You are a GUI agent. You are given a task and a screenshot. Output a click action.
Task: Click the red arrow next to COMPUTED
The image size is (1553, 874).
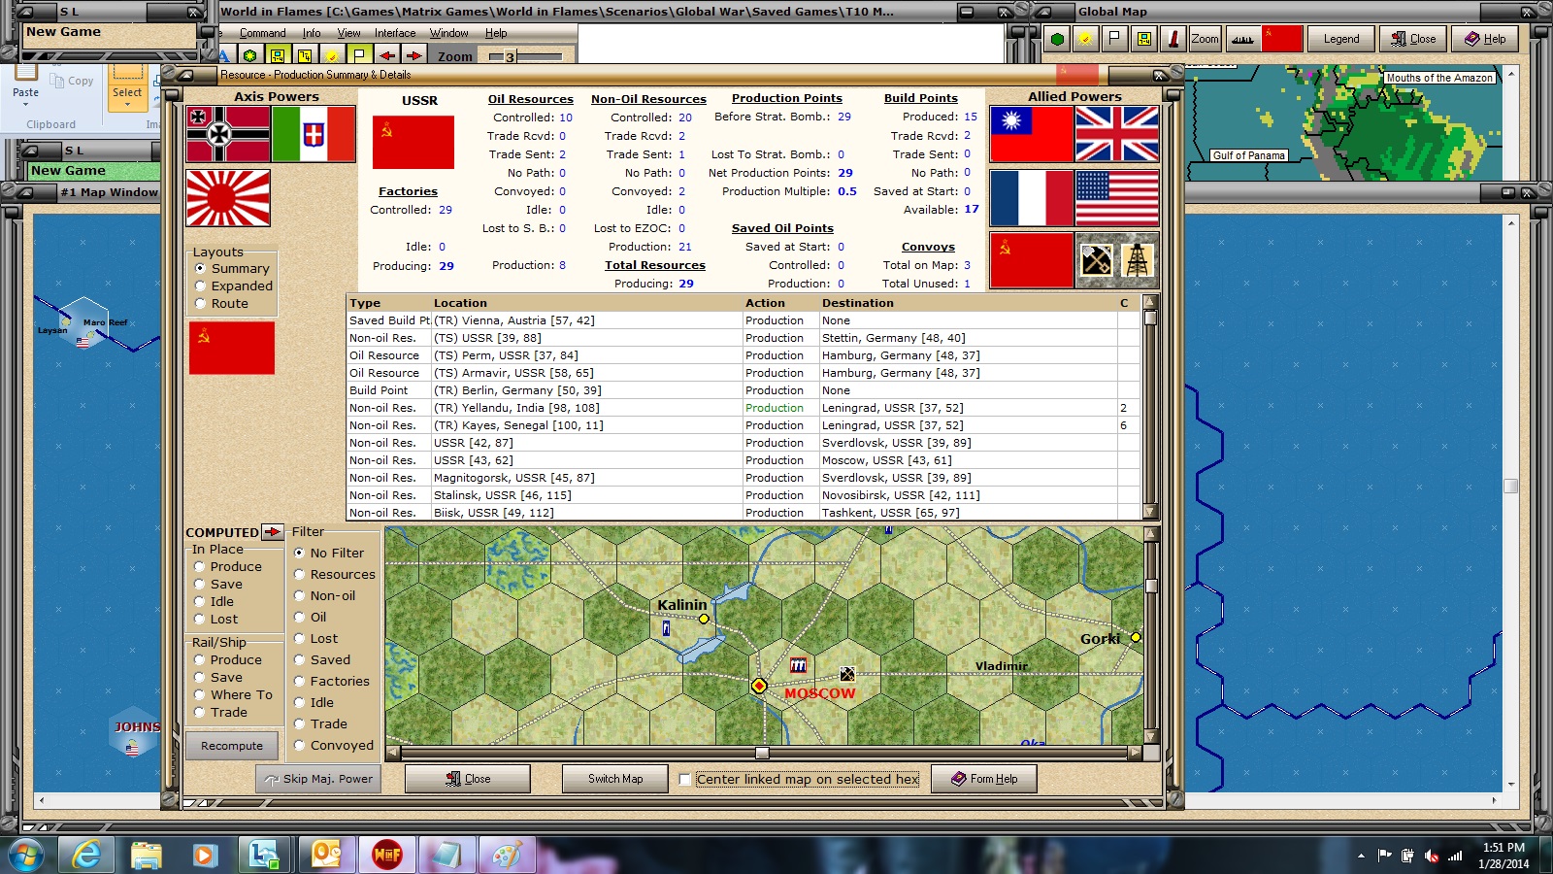click(x=273, y=532)
